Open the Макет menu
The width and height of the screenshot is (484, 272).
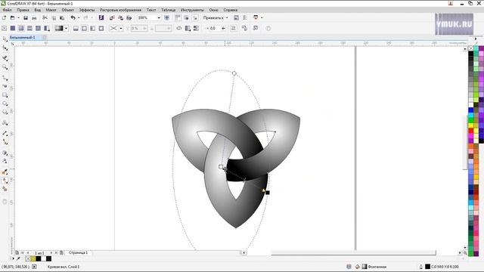51,10
